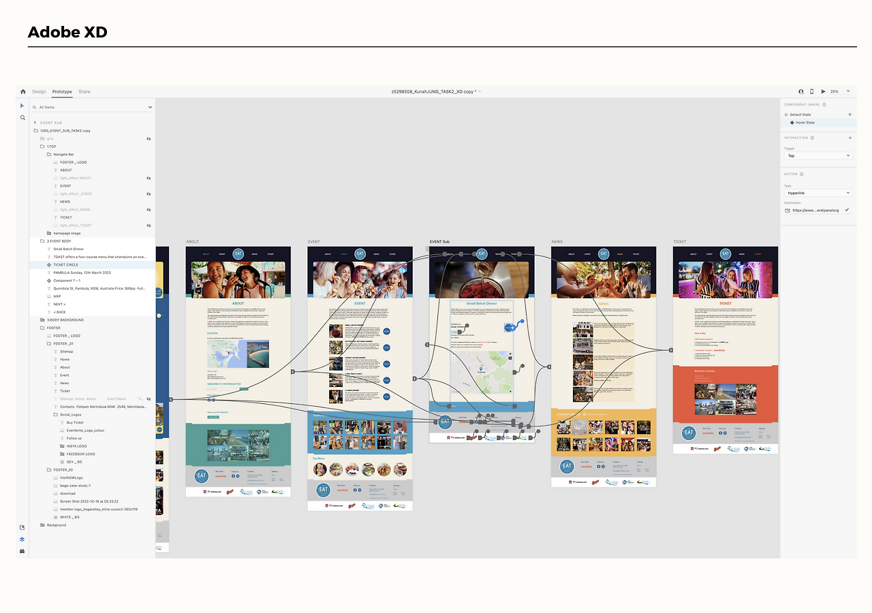
Task: Open the Trigger dropdown set to Tap
Action: [817, 155]
